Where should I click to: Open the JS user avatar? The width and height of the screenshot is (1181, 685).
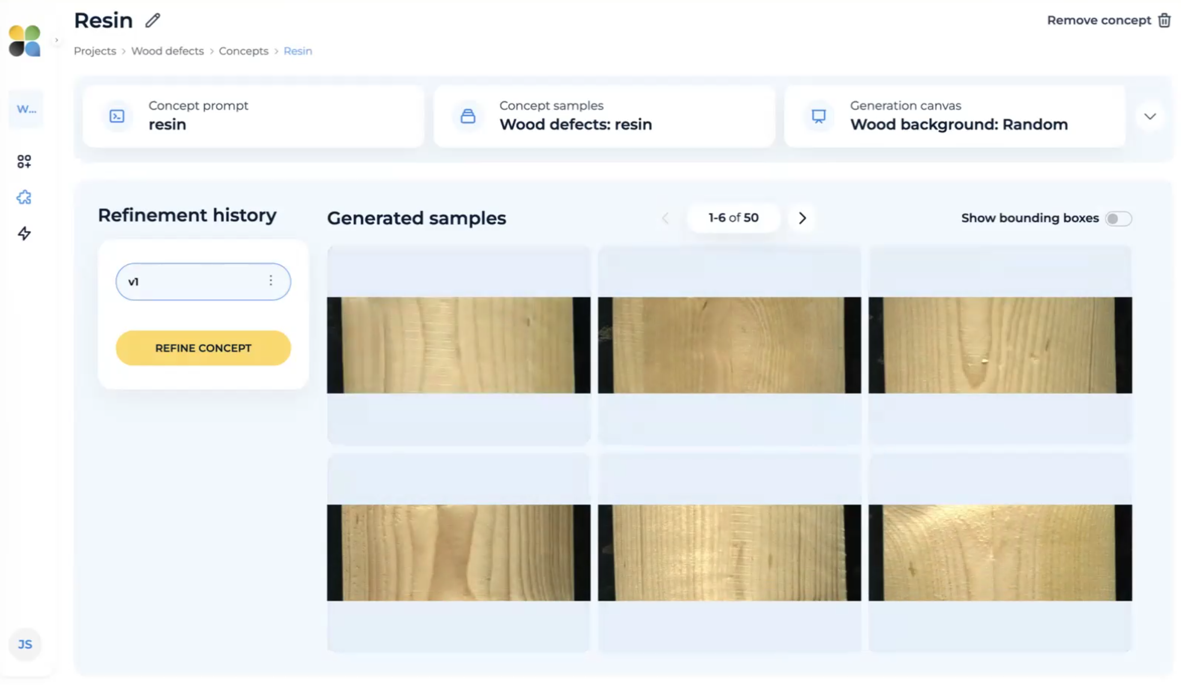point(25,644)
